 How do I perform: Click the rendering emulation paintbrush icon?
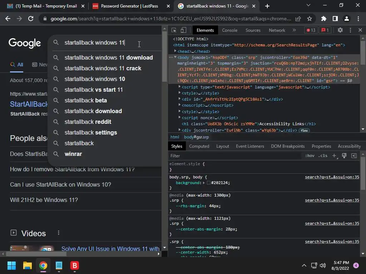[344, 156]
